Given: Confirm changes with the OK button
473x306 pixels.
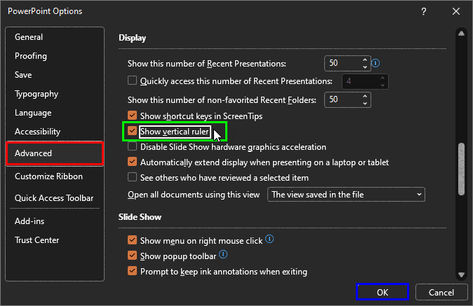Looking at the screenshot, I should 382,292.
